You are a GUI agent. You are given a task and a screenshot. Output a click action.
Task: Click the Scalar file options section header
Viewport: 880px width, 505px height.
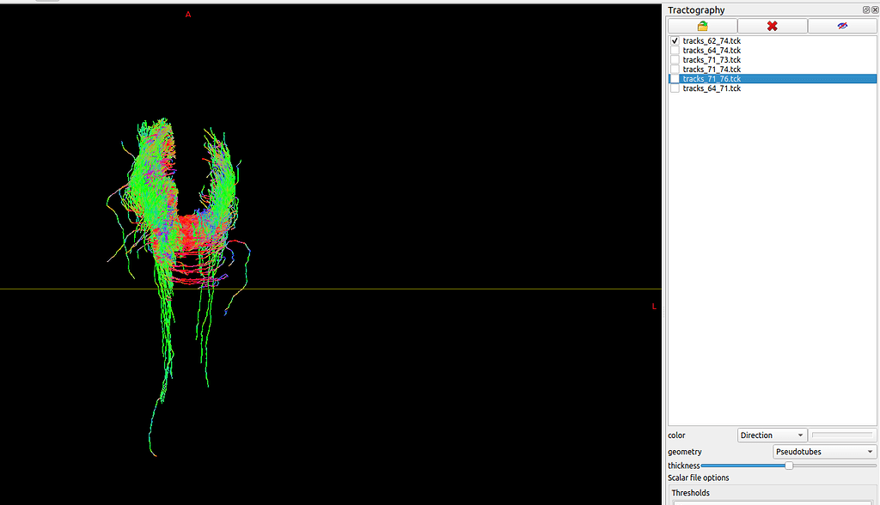pos(698,478)
